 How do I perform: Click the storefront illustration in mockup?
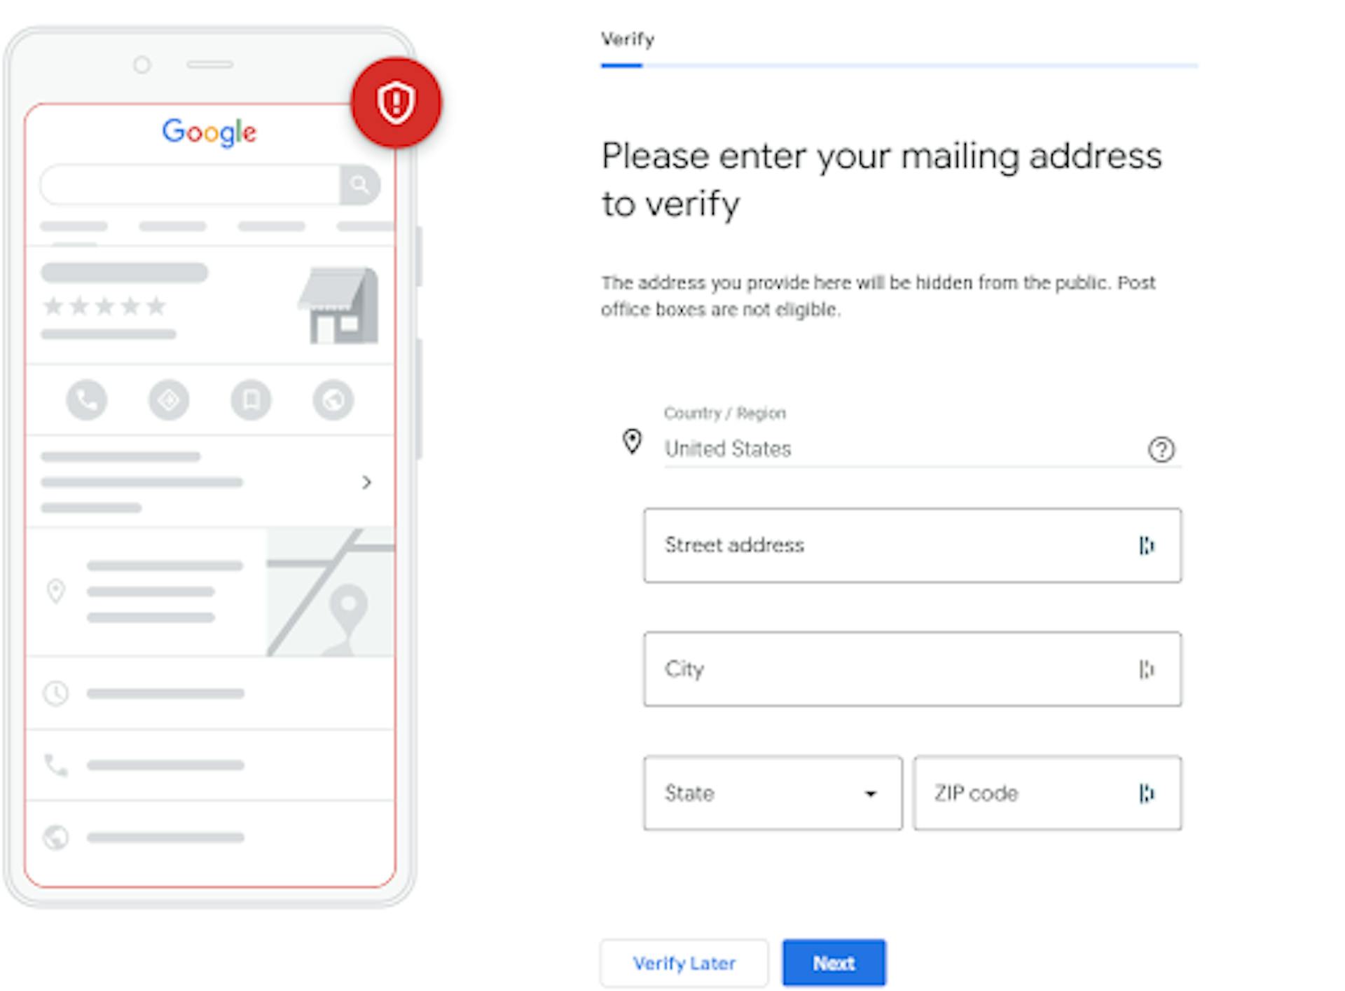(339, 306)
